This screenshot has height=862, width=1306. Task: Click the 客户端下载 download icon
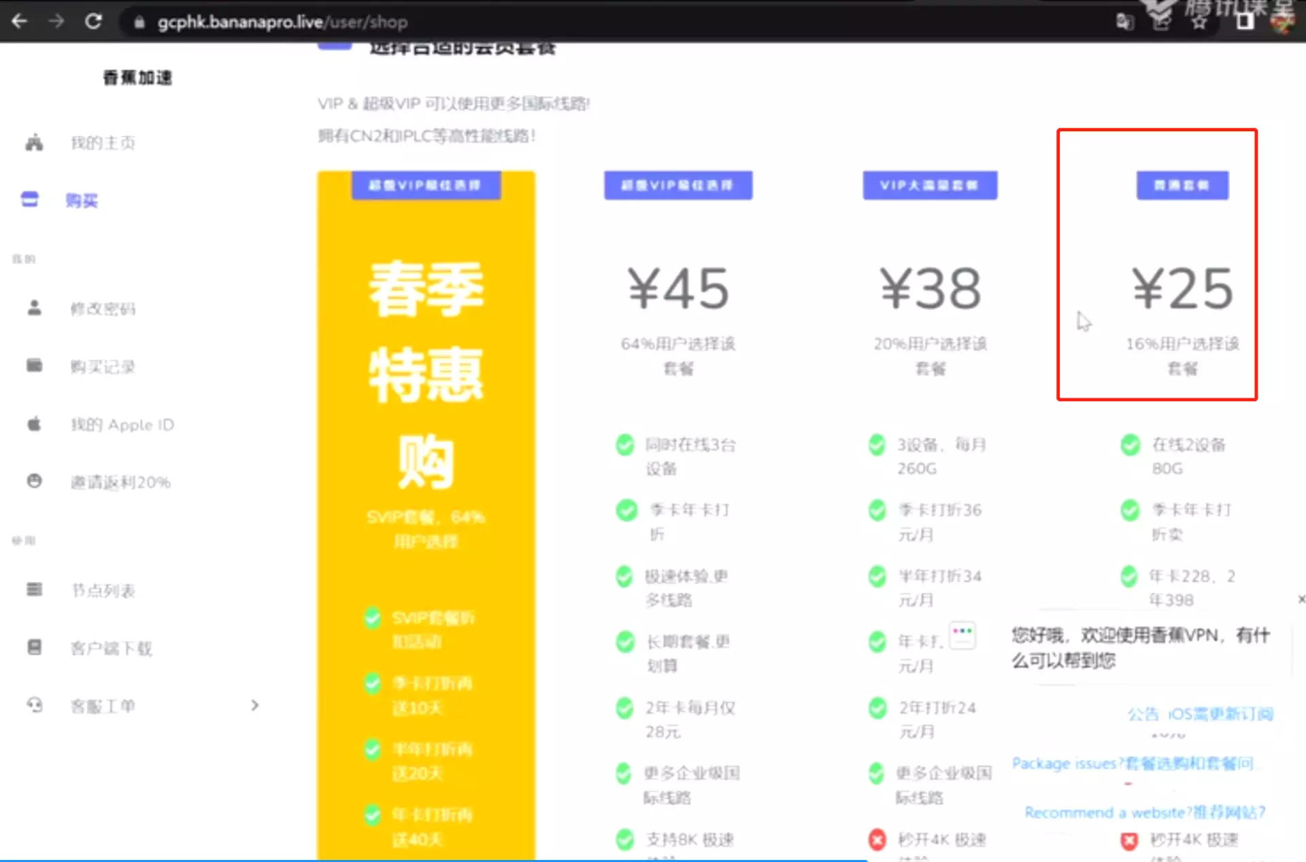tap(34, 647)
